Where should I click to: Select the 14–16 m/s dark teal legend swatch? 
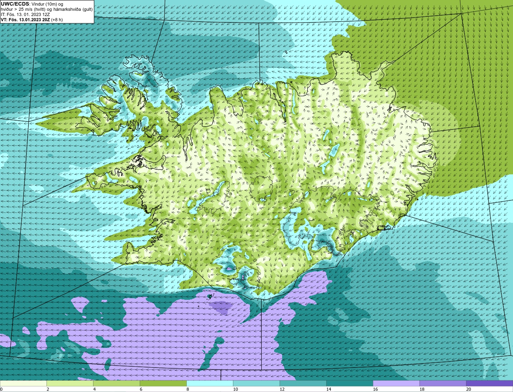pyautogui.click(x=350, y=383)
